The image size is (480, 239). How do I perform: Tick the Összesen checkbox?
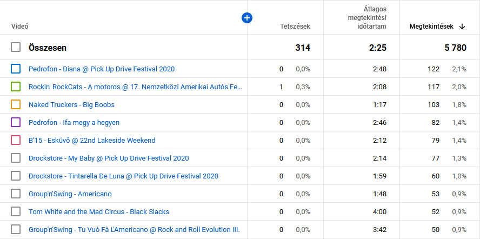click(x=16, y=48)
